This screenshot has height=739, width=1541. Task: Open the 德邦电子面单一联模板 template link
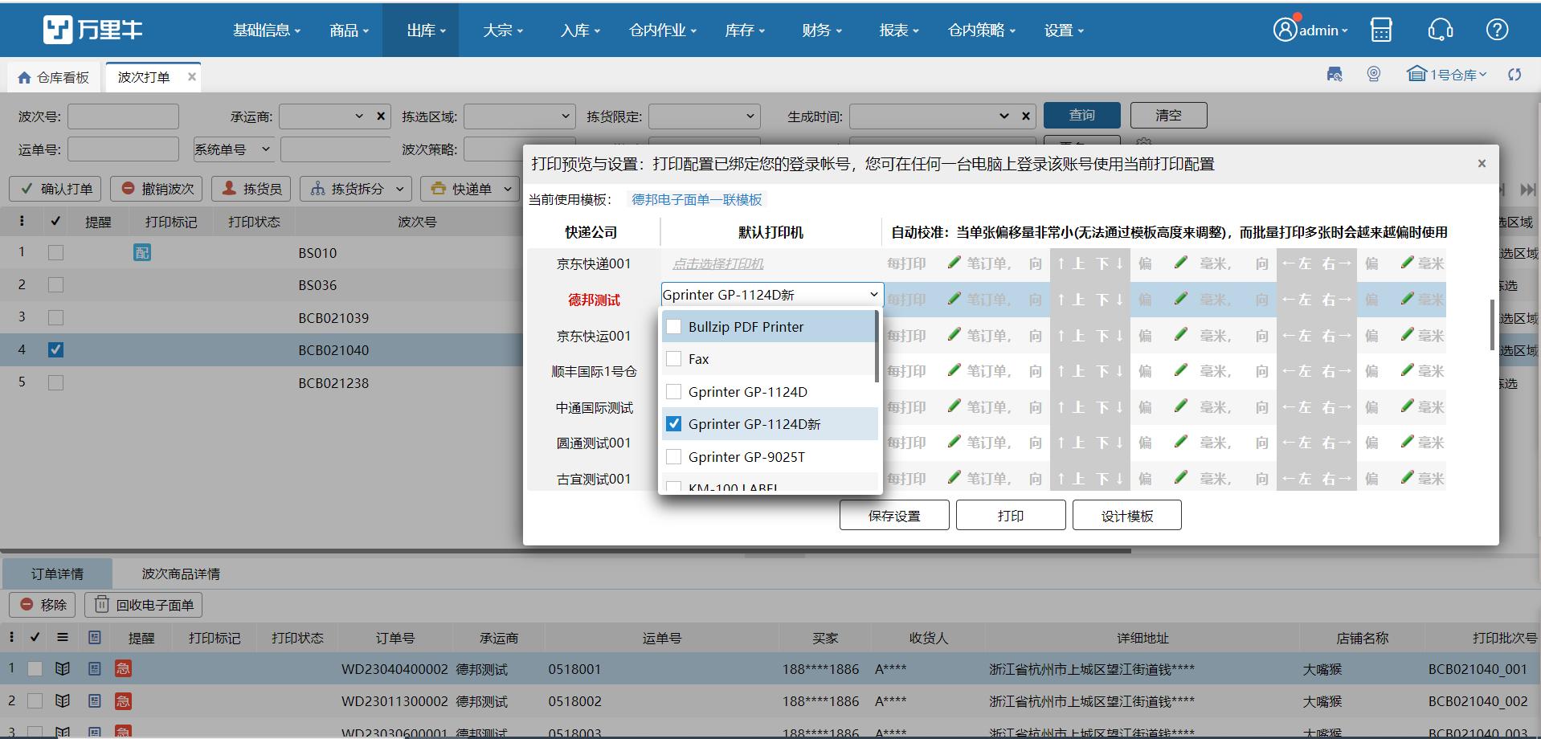tap(696, 198)
